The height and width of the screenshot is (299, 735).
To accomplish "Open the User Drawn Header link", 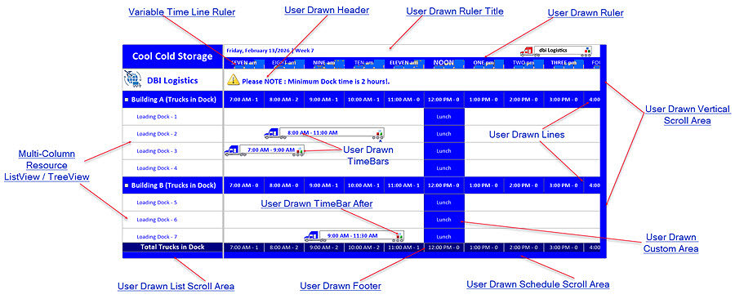I will pos(327,10).
